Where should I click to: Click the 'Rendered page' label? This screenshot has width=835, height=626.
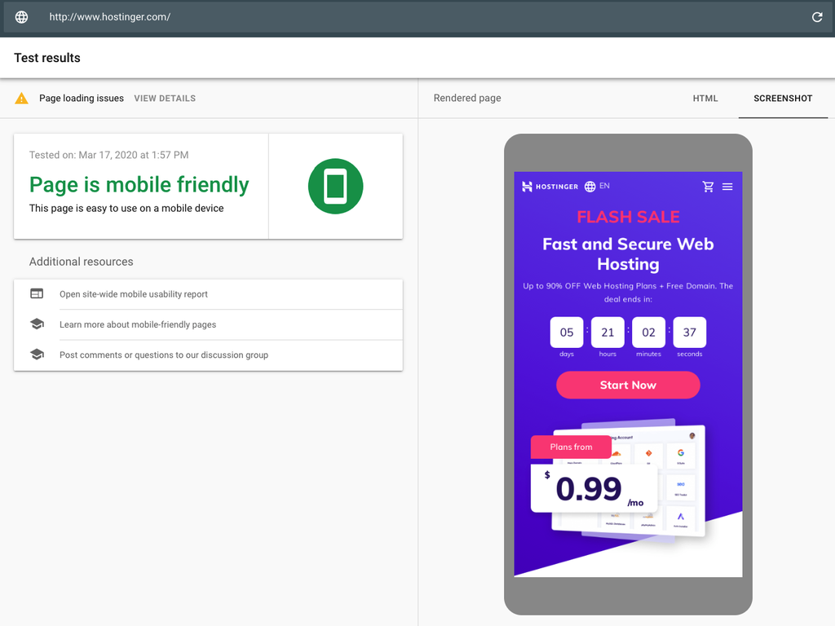click(x=467, y=98)
